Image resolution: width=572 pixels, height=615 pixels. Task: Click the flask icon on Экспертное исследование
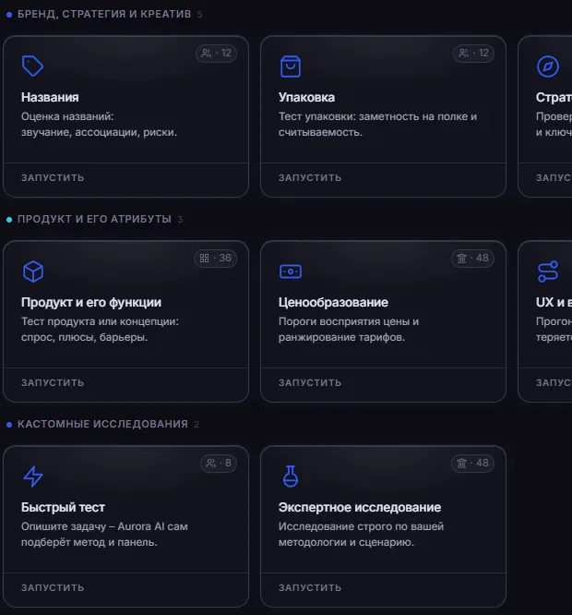(291, 476)
